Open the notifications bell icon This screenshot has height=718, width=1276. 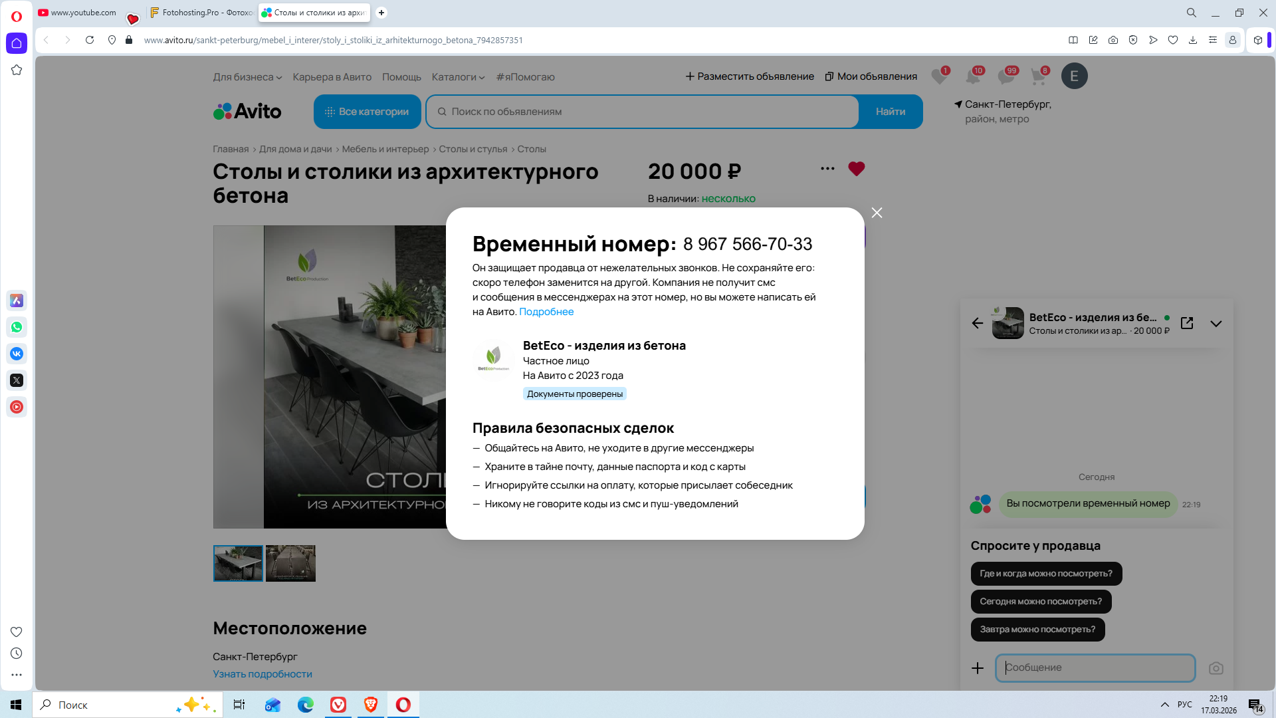(973, 76)
